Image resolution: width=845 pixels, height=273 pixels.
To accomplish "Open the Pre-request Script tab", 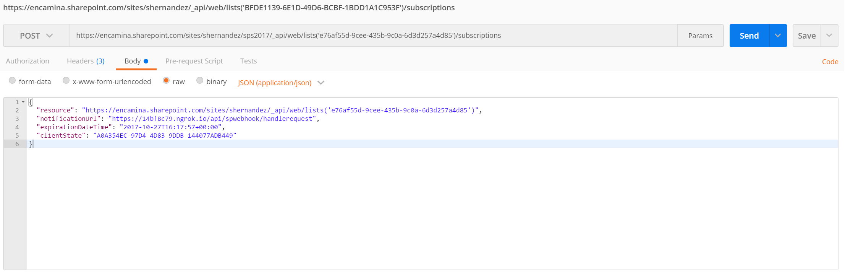I will pos(194,61).
